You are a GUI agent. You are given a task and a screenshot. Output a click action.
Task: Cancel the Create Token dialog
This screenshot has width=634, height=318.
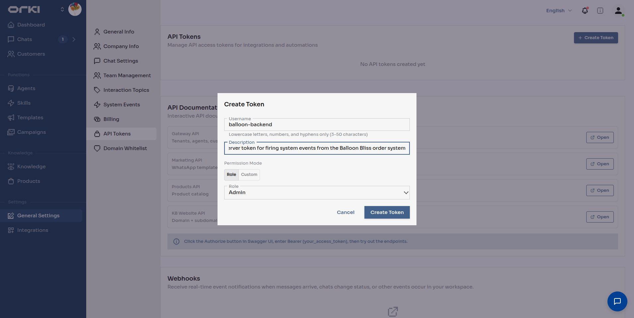[x=346, y=212]
